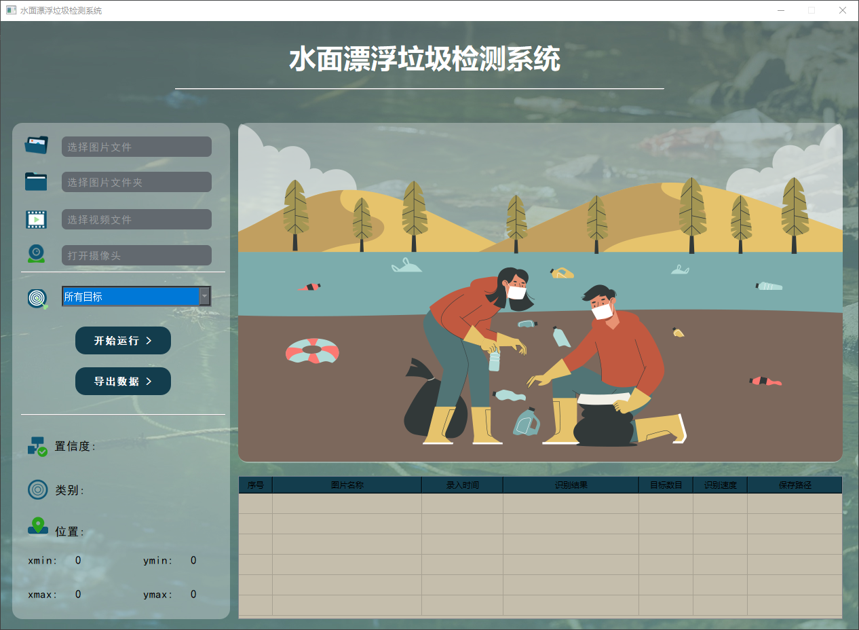Select the 序号 column header
This screenshot has width=859, height=630.
click(x=256, y=485)
